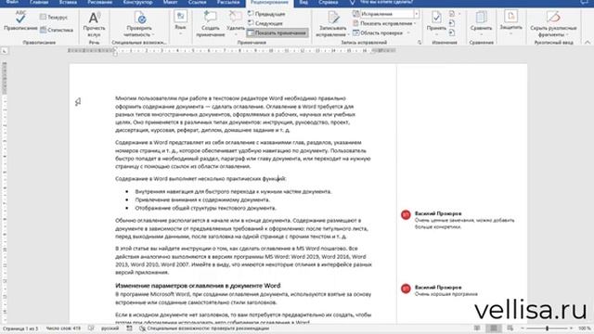Viewport: 594px width, 334px height.
Task: Click the next change icon
Action: (x=452, y=33)
